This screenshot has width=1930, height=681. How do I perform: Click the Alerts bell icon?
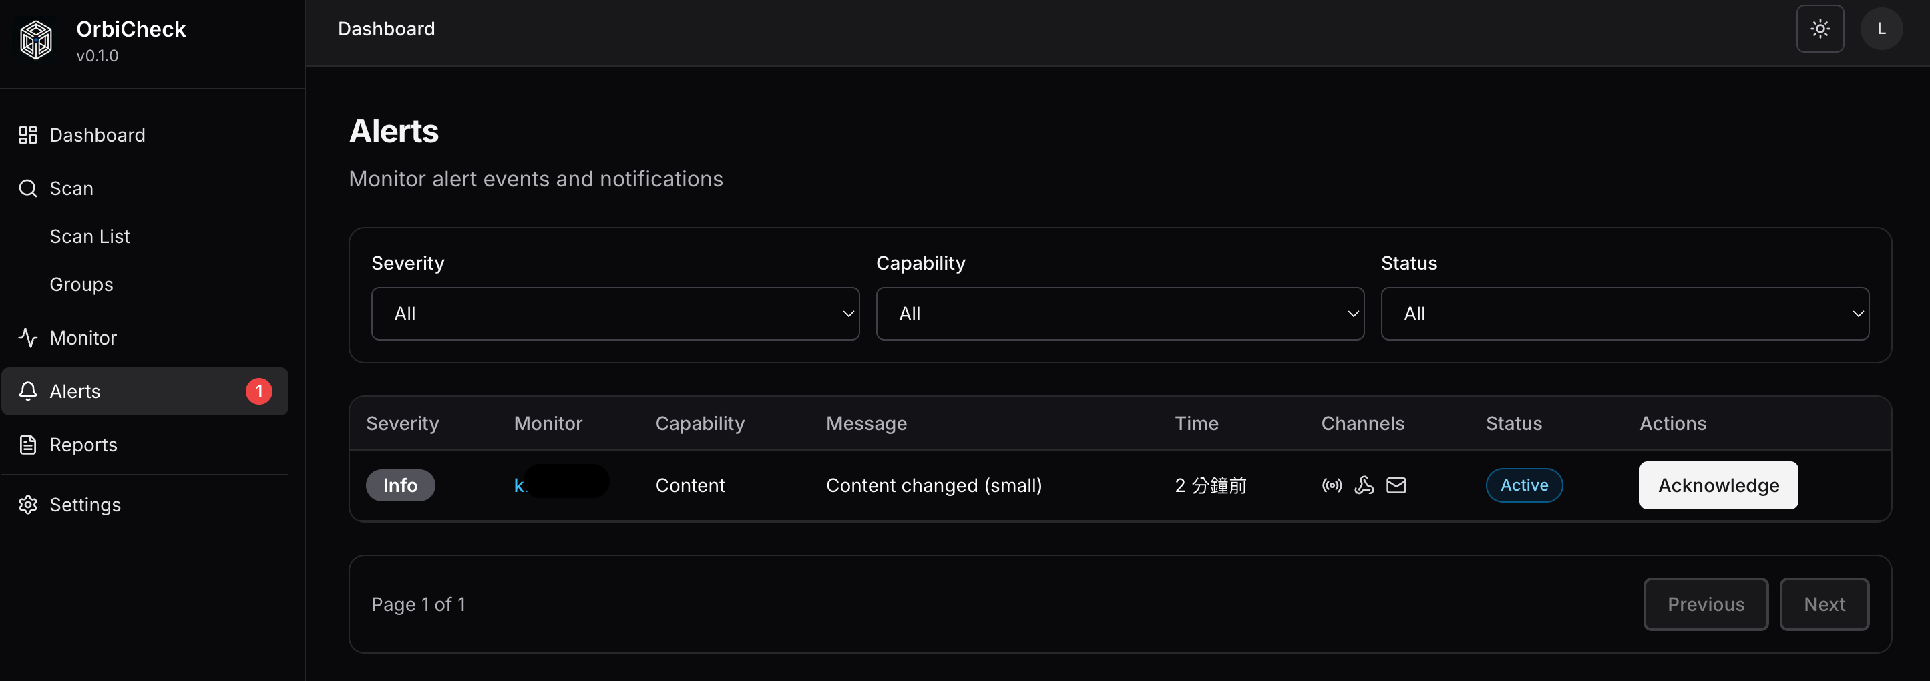coord(28,391)
